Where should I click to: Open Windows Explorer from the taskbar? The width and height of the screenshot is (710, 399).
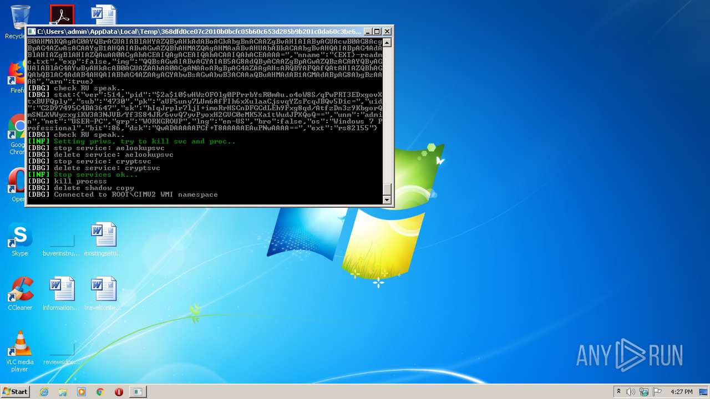pyautogui.click(x=63, y=392)
